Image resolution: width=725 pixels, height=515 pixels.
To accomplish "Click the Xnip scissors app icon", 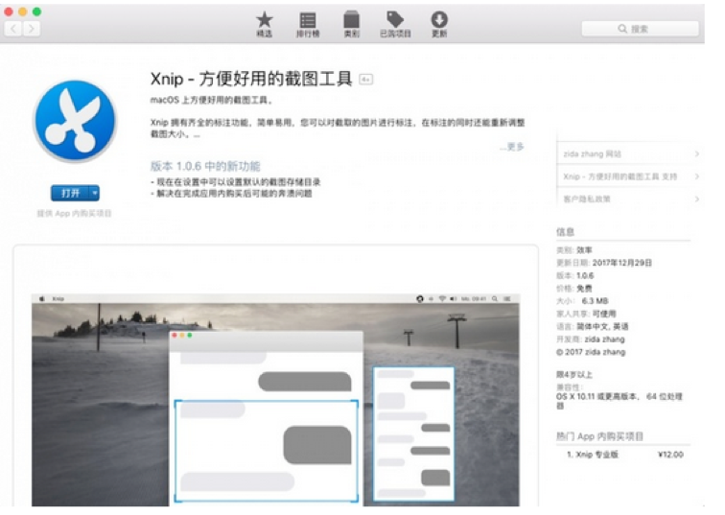I will pyautogui.click(x=76, y=121).
